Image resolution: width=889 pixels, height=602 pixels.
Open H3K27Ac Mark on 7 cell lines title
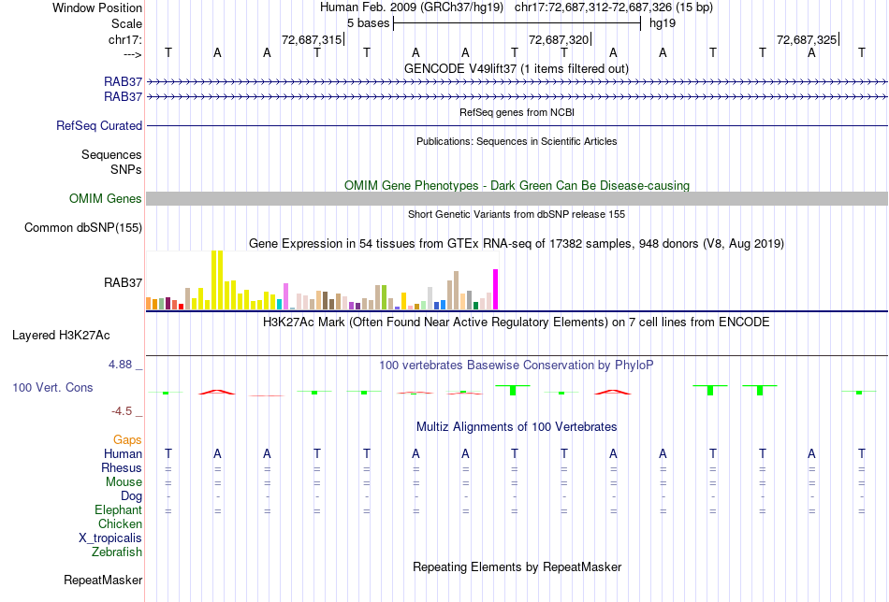tap(517, 322)
